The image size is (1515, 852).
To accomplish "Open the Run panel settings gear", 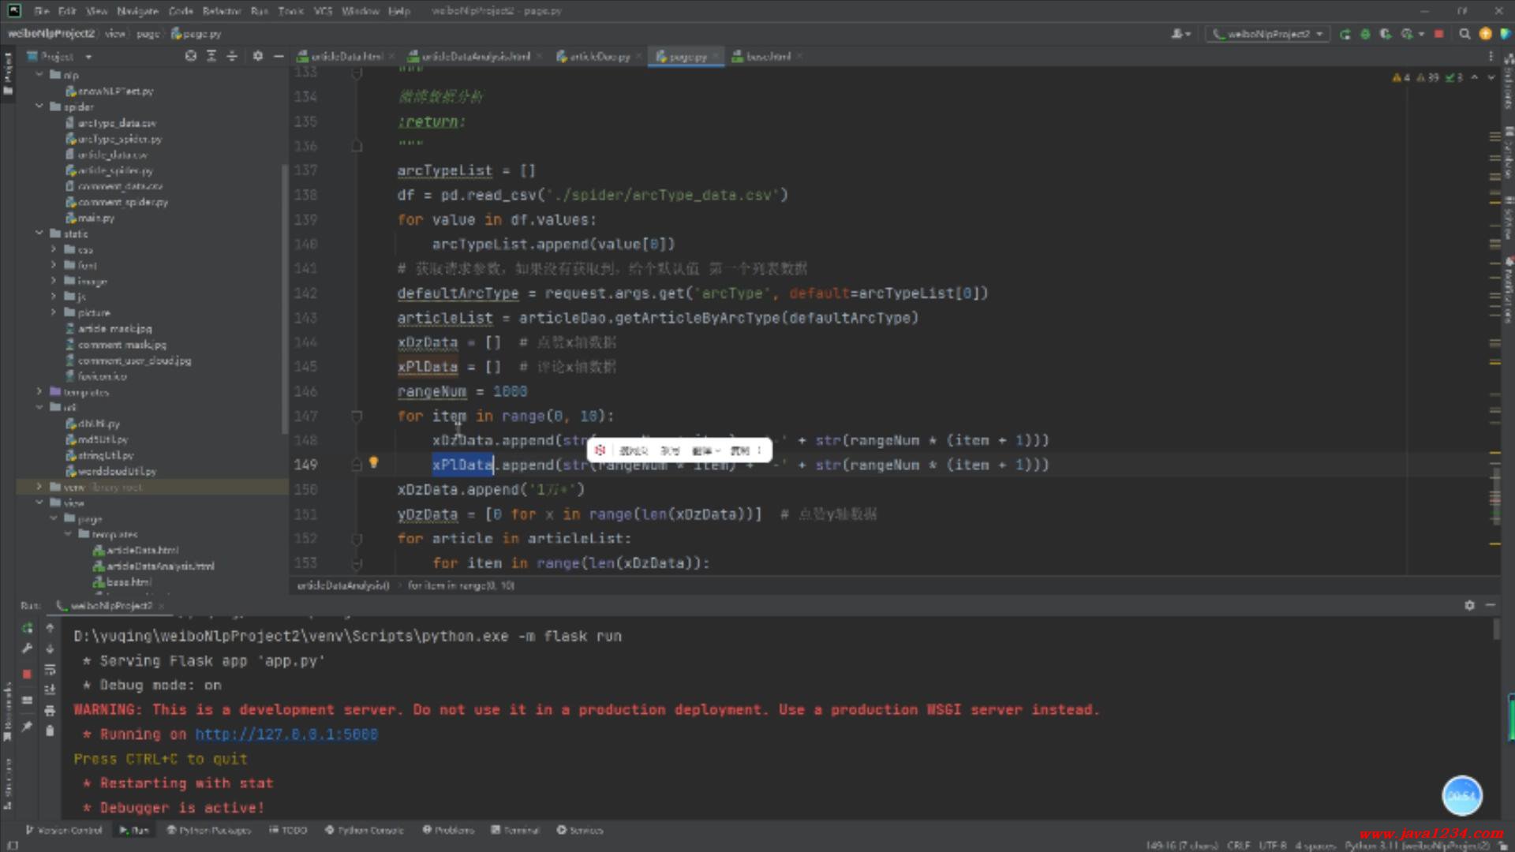I will coord(1469,605).
